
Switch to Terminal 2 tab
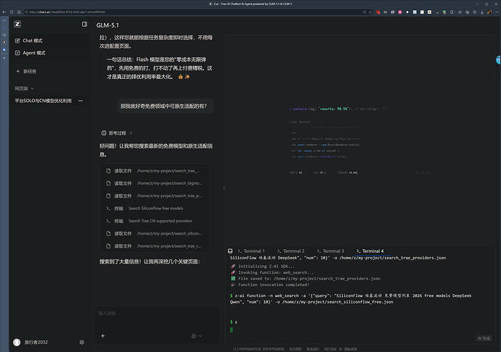click(x=290, y=251)
